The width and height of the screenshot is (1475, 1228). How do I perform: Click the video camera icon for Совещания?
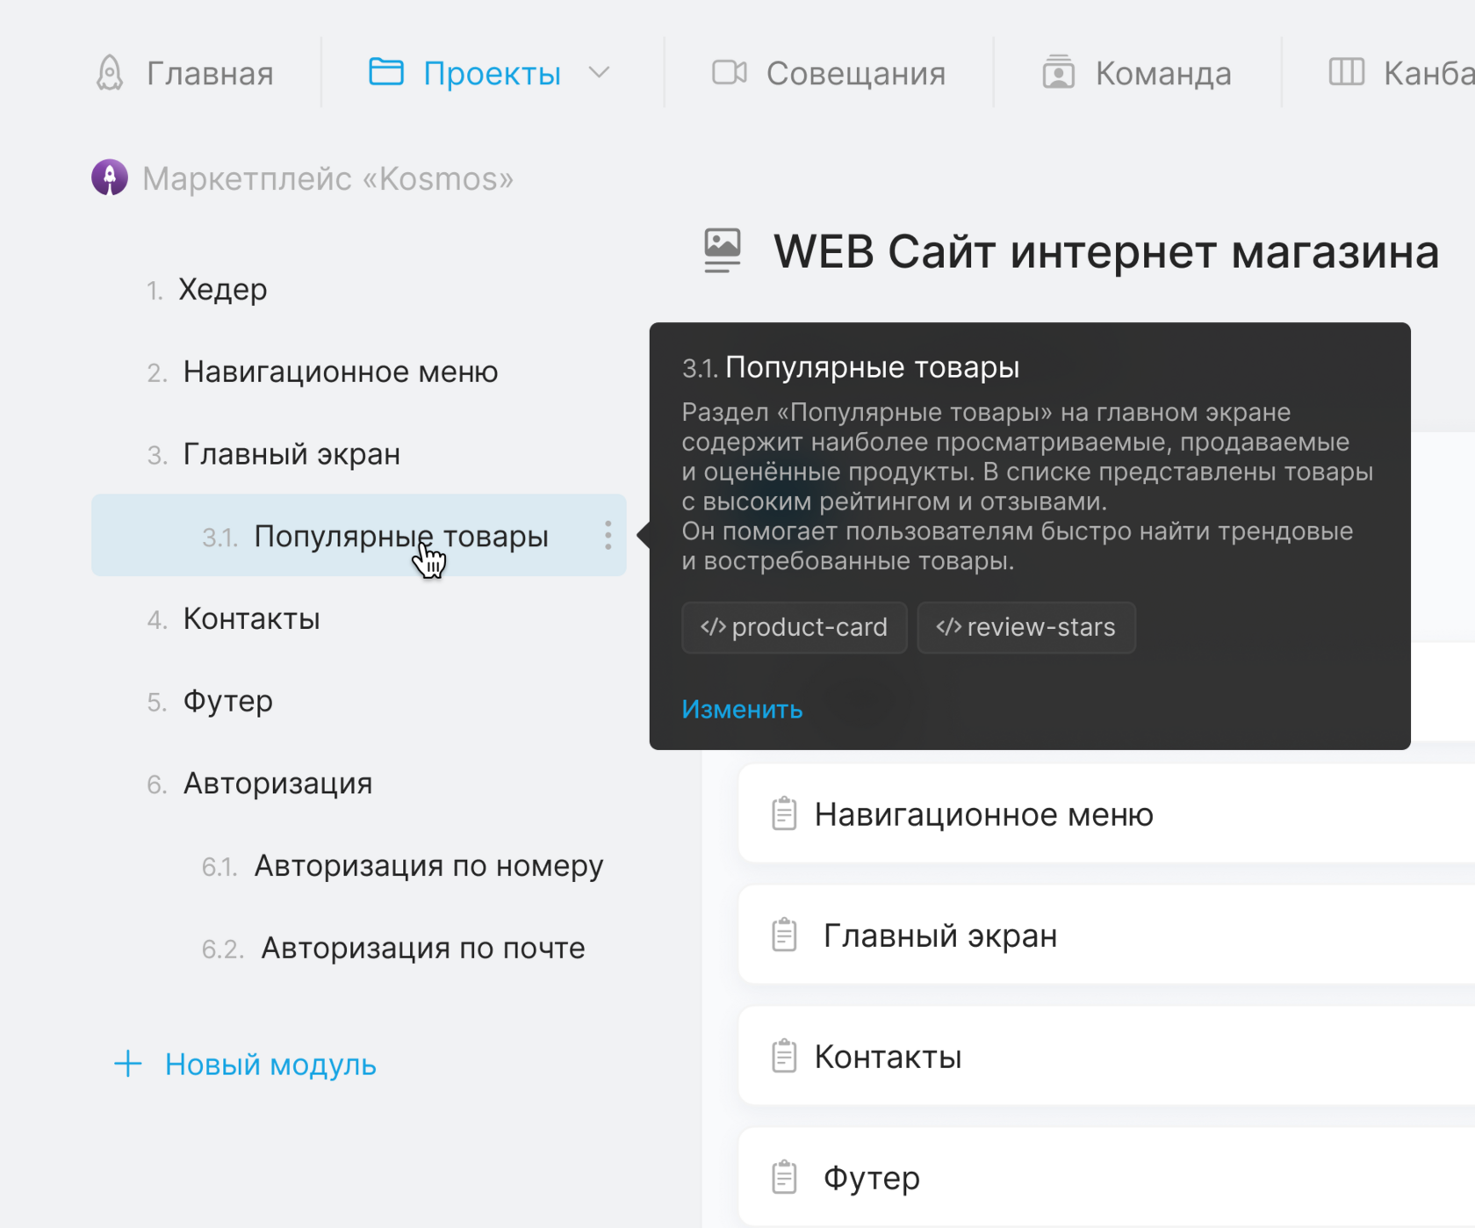point(729,73)
